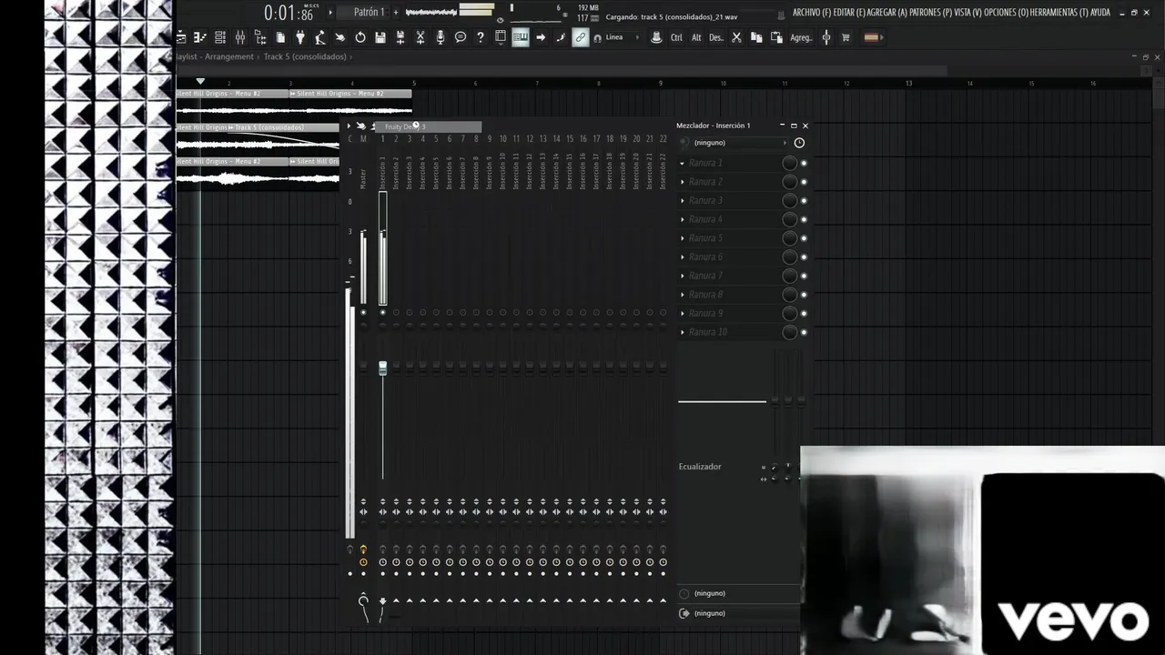Toggle Ranura 1 slot enable LED
Image resolution: width=1165 pixels, height=655 pixels.
[x=804, y=163]
